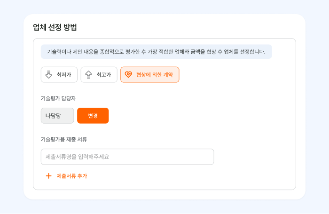Click the 선정합니다 end of banner text
The width and height of the screenshot is (329, 214).
coord(253,52)
